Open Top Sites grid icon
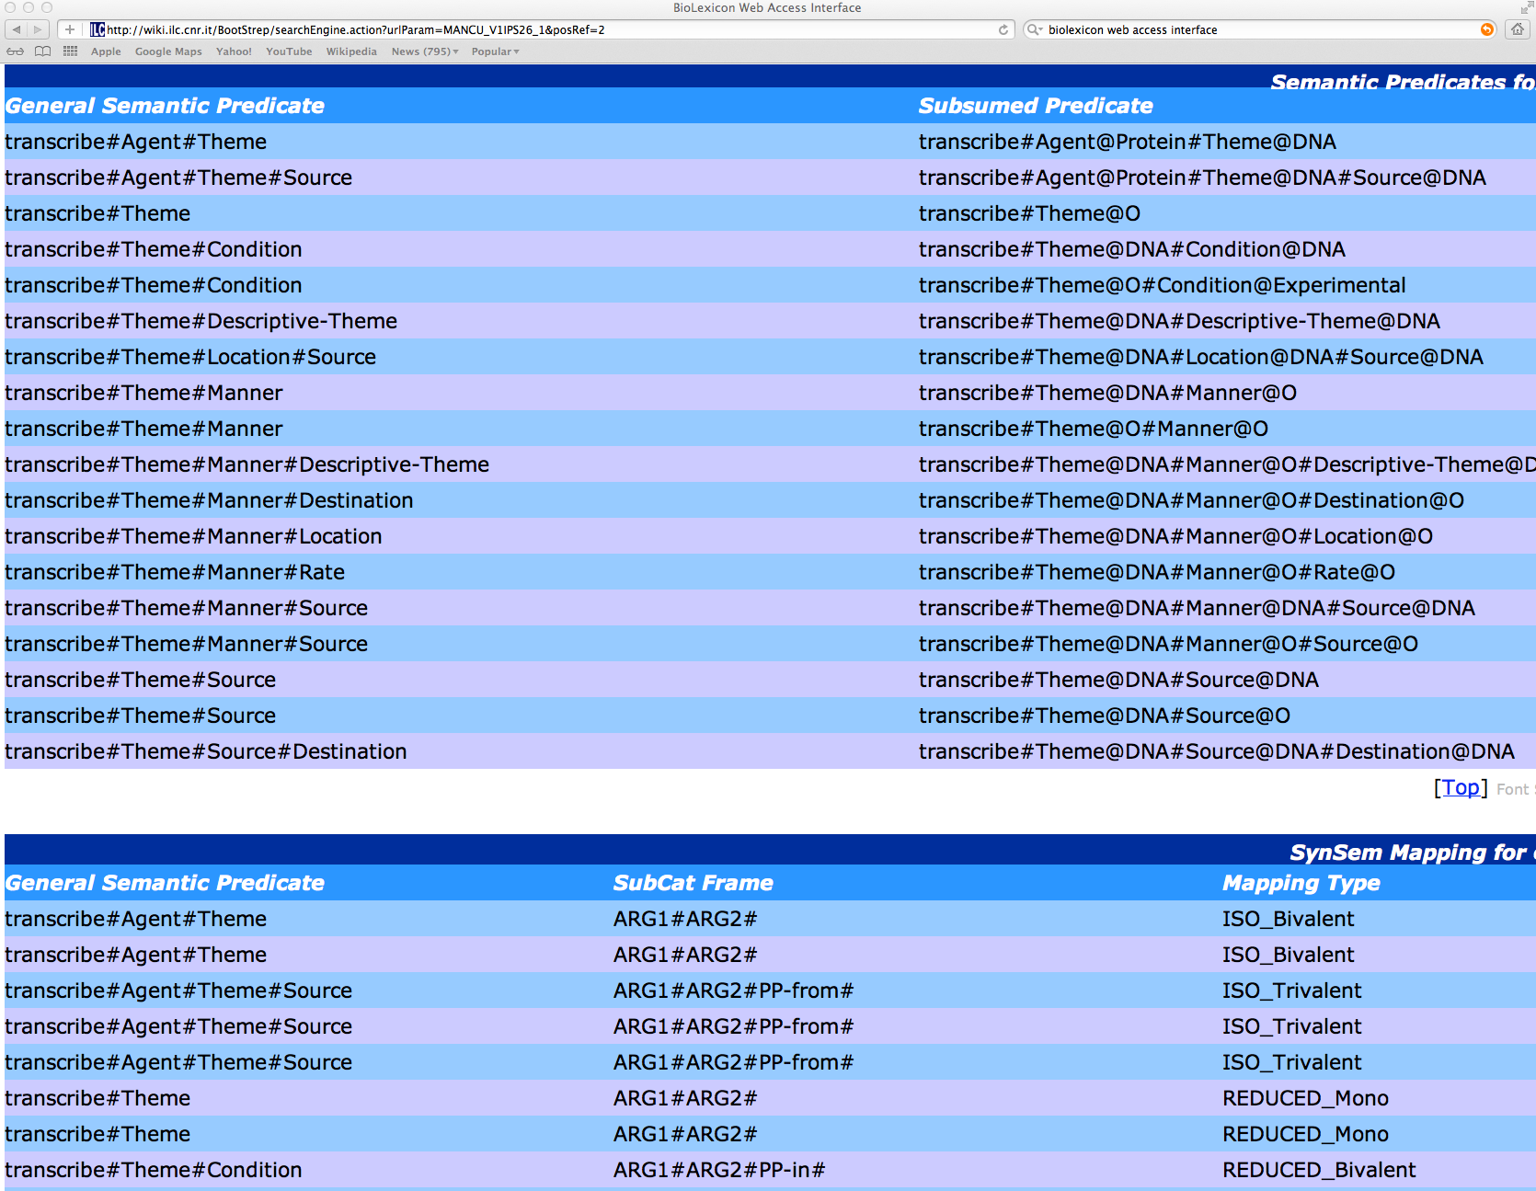 click(x=70, y=52)
